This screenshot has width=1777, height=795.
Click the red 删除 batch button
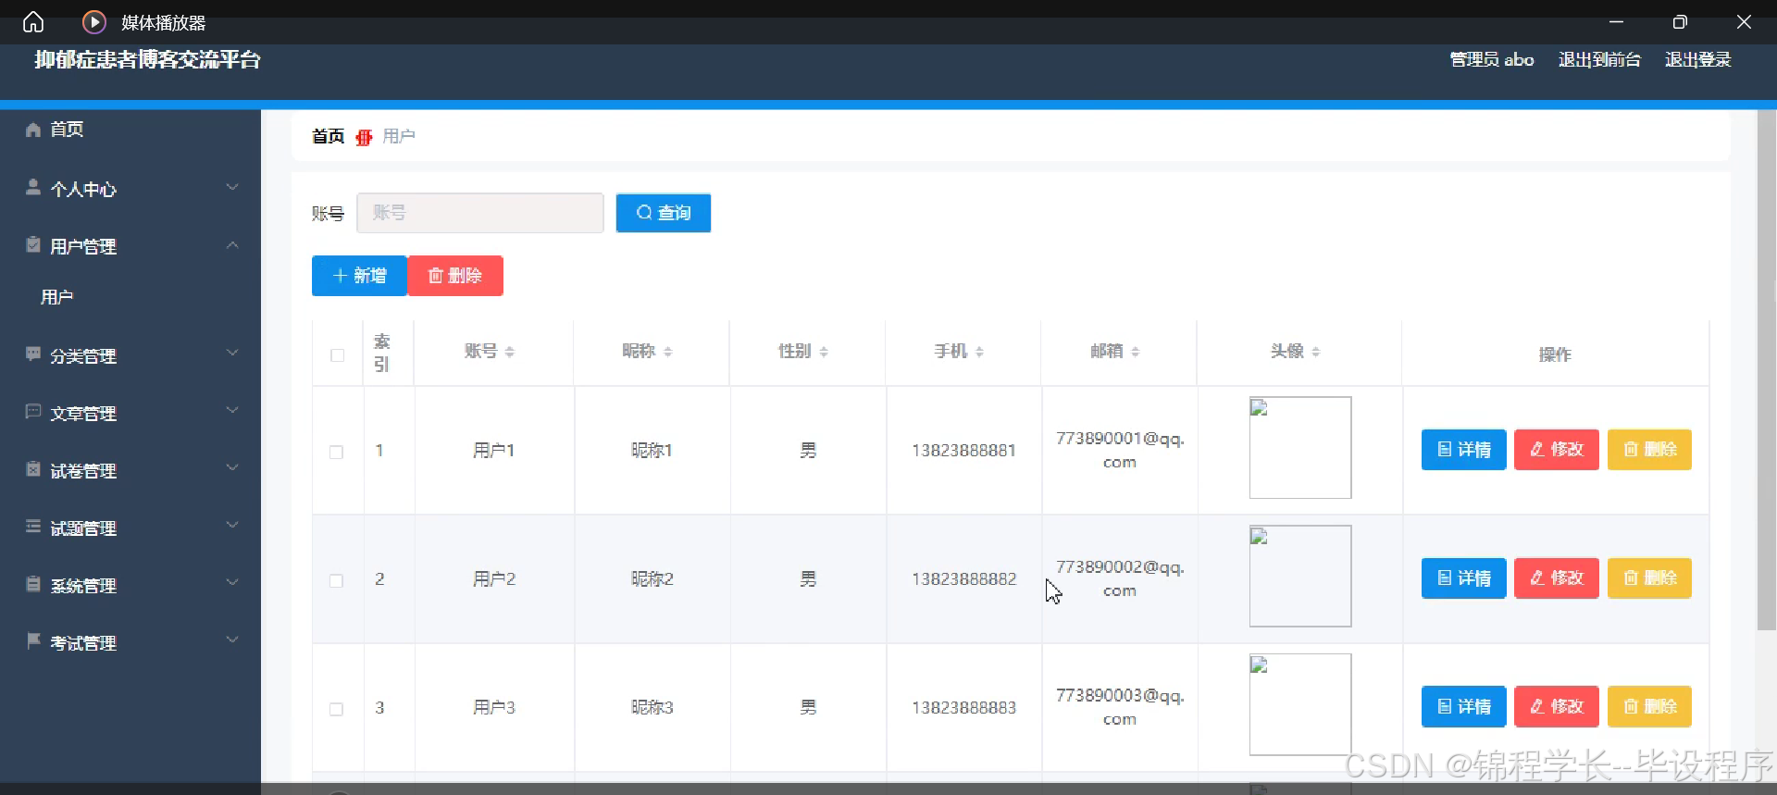point(455,276)
